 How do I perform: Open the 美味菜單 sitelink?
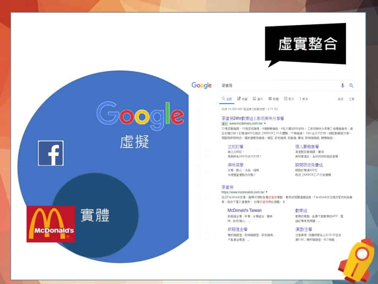pyautogui.click(x=235, y=165)
